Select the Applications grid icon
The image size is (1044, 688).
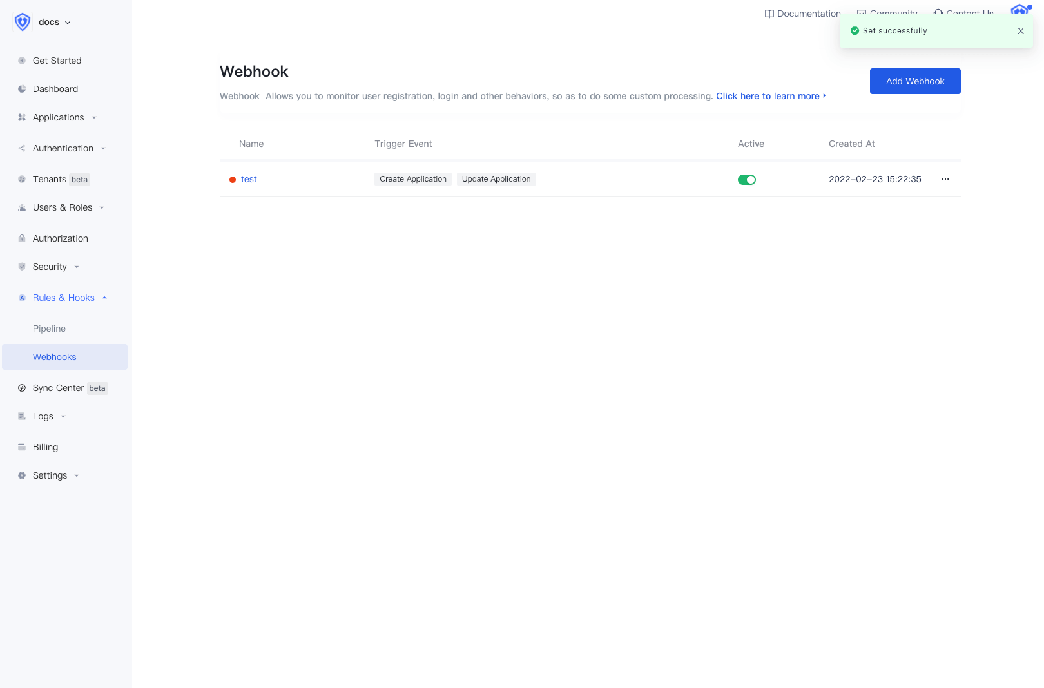pos(21,117)
